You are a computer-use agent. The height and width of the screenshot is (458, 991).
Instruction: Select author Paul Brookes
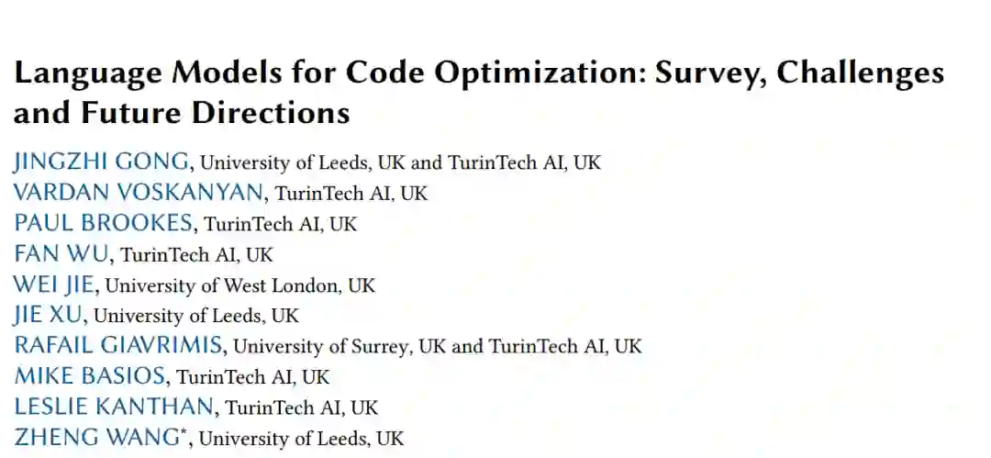click(104, 223)
